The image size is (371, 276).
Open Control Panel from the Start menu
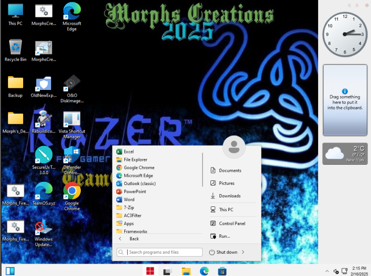pyautogui.click(x=228, y=223)
